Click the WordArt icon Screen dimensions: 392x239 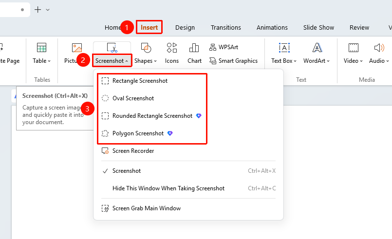(x=317, y=48)
